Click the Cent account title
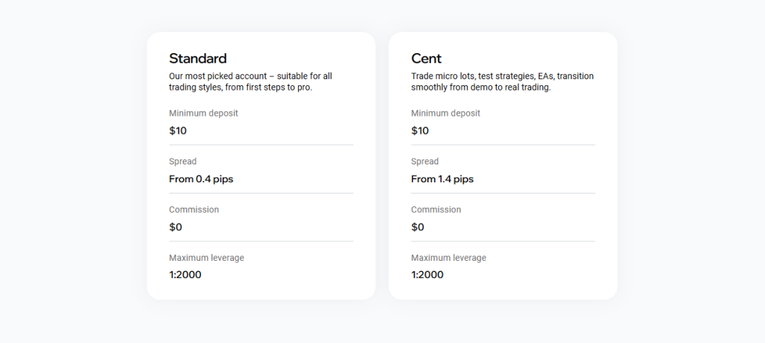Image resolution: width=765 pixels, height=343 pixels. click(x=427, y=58)
